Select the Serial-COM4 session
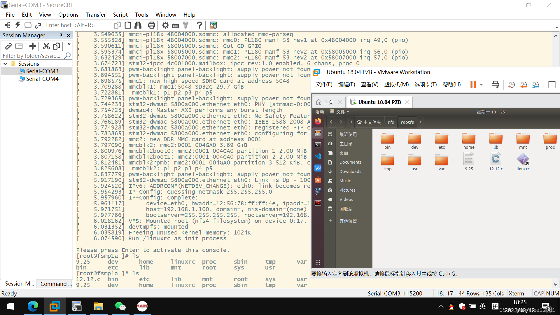This screenshot has width=560, height=315. (42, 79)
